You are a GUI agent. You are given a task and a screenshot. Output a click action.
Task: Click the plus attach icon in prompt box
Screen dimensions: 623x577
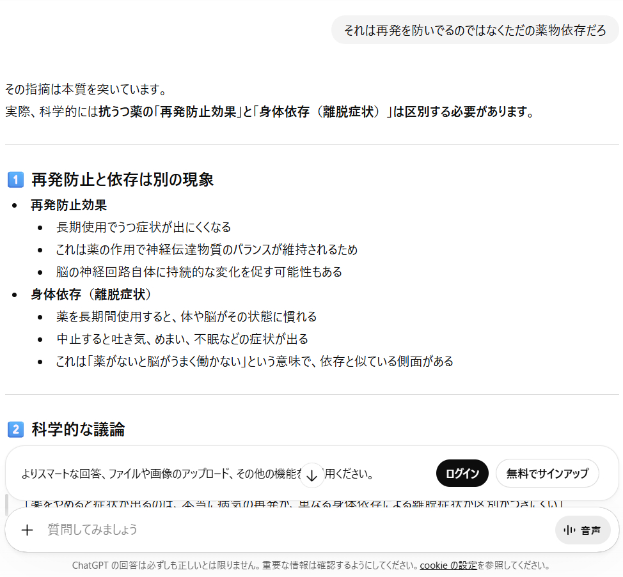click(27, 530)
